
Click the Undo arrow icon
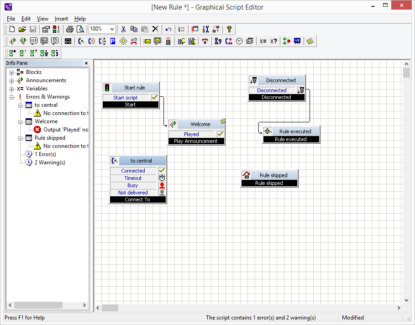tap(168, 29)
